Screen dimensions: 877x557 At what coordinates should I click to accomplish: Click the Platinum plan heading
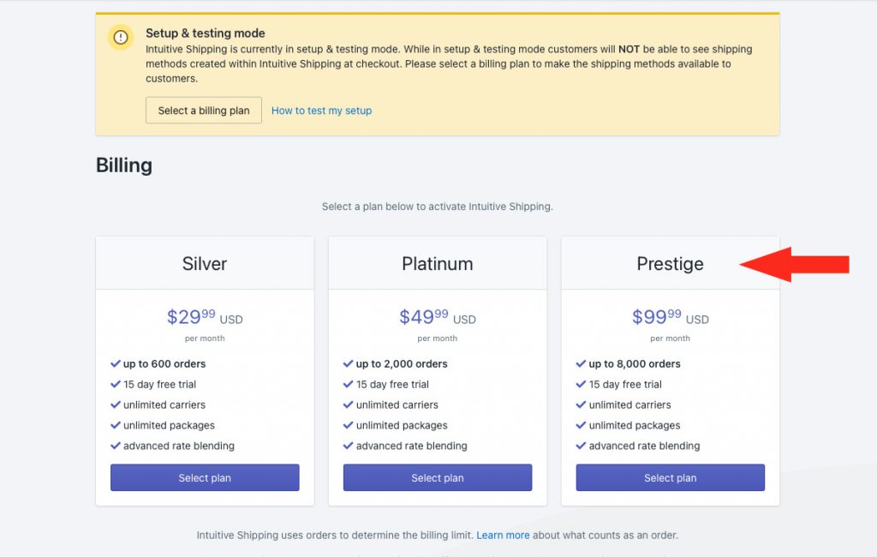coord(438,264)
